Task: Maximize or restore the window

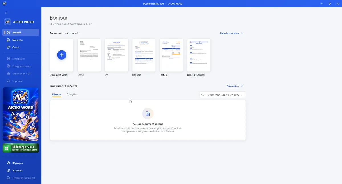Action: [x=330, y=3]
